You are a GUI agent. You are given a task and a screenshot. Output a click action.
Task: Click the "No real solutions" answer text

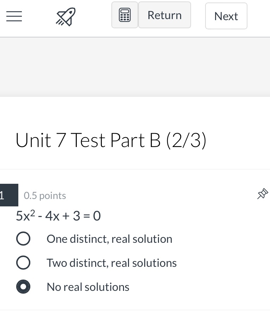click(x=87, y=287)
